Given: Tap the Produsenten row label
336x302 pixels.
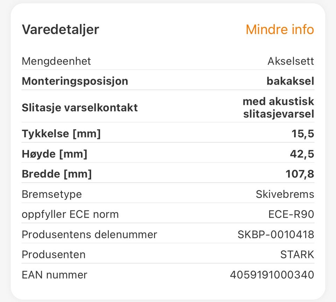Looking at the screenshot, I should 54,255.
